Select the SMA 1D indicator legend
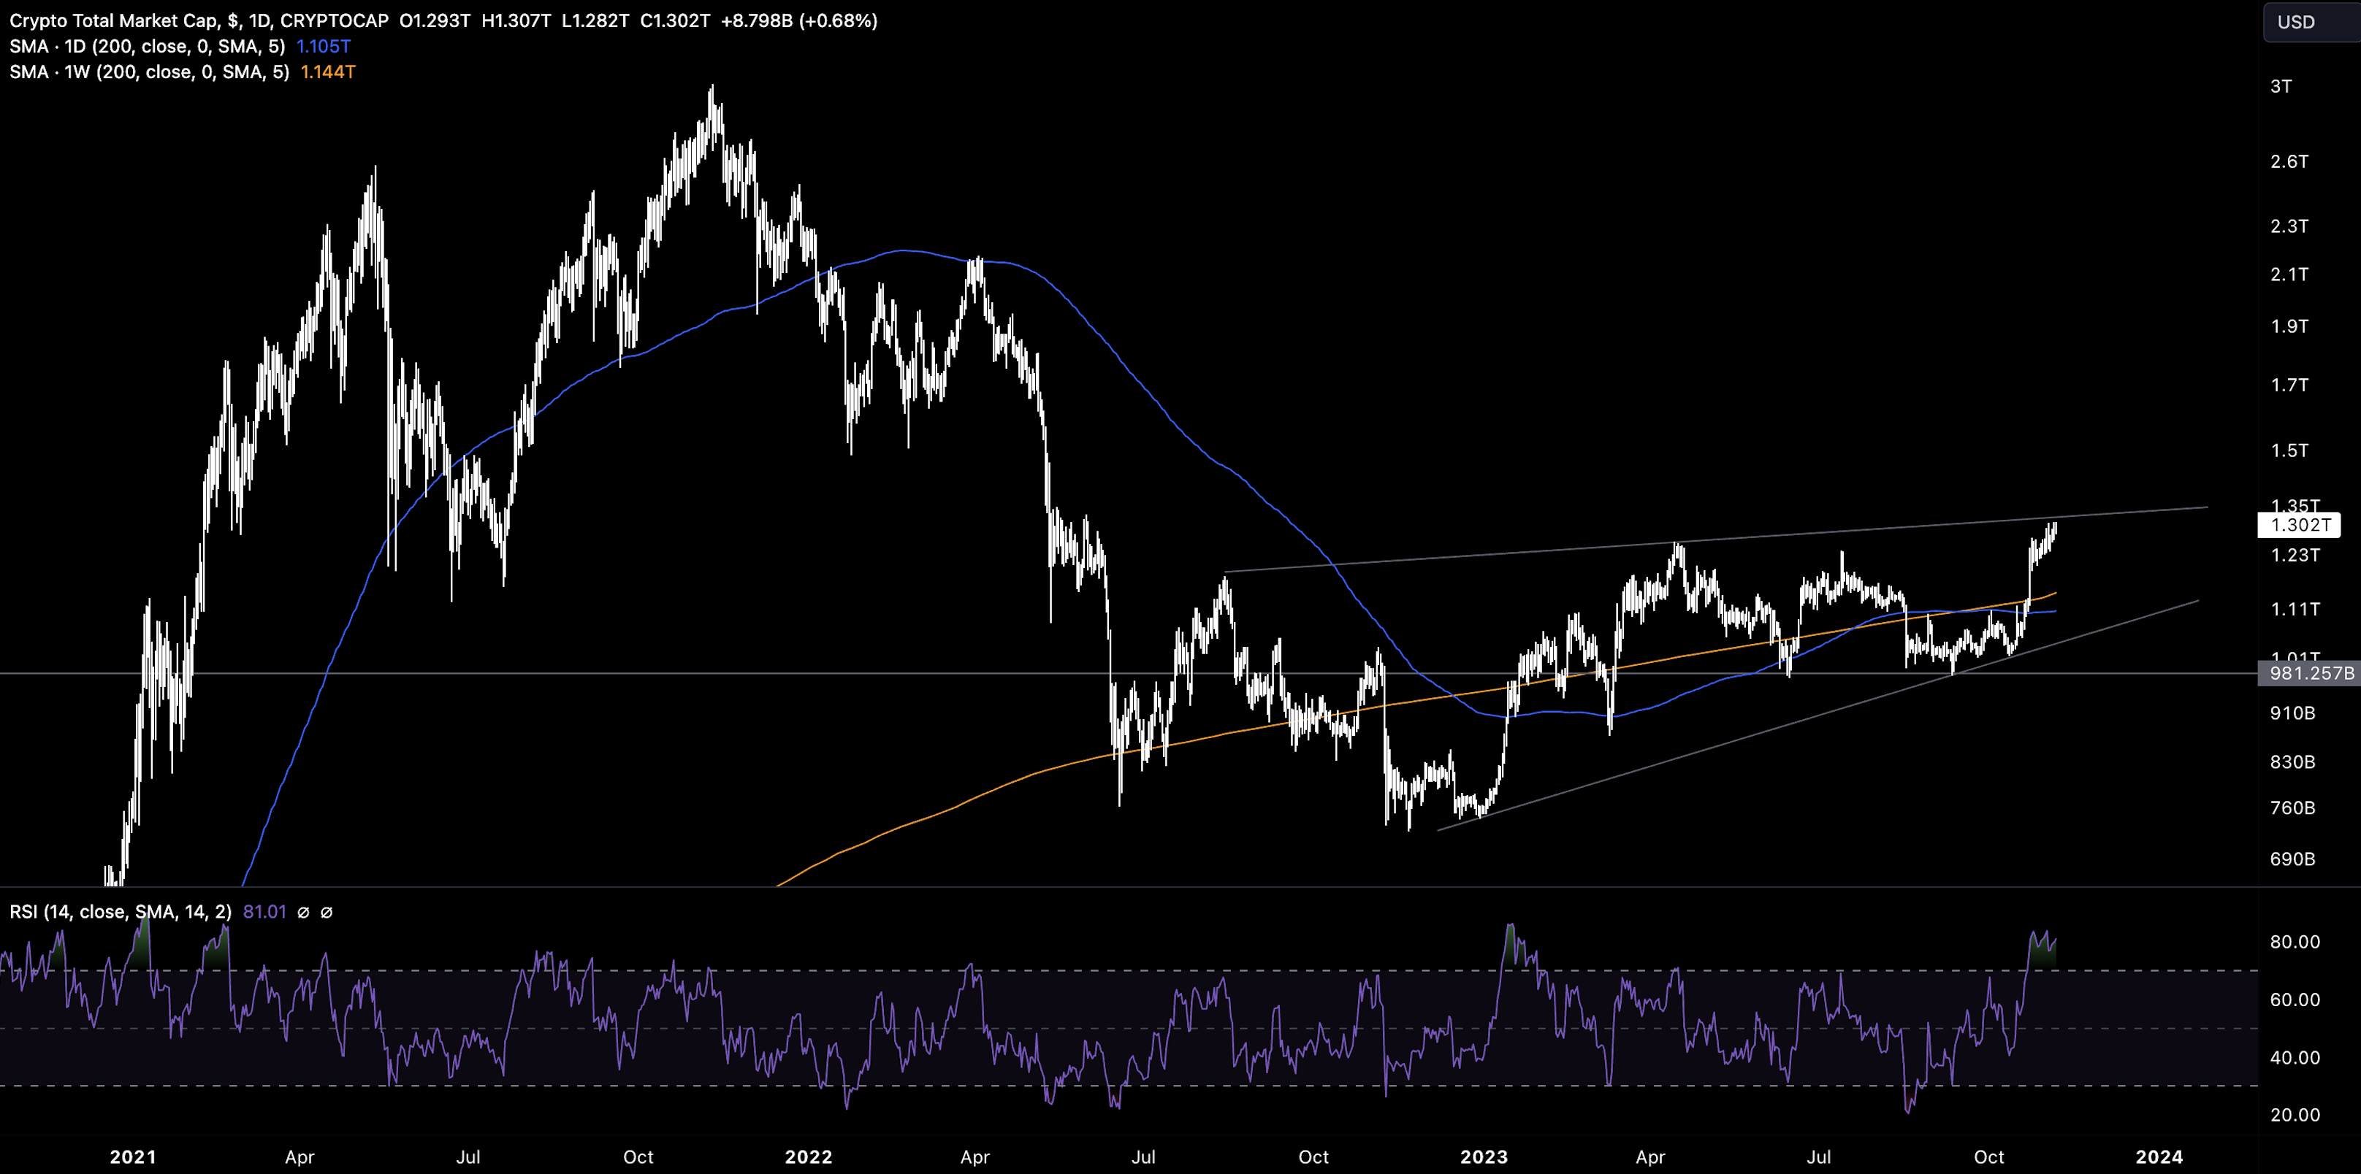Viewport: 2361px width, 1174px height. pos(147,46)
